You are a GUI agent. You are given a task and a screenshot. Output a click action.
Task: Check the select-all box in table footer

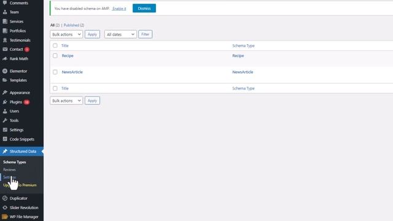[x=55, y=88]
